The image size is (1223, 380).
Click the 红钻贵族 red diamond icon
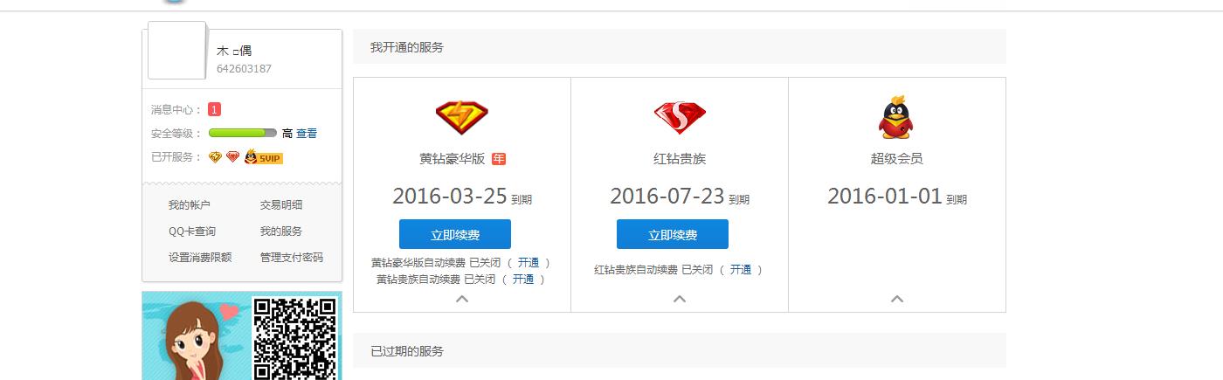680,117
